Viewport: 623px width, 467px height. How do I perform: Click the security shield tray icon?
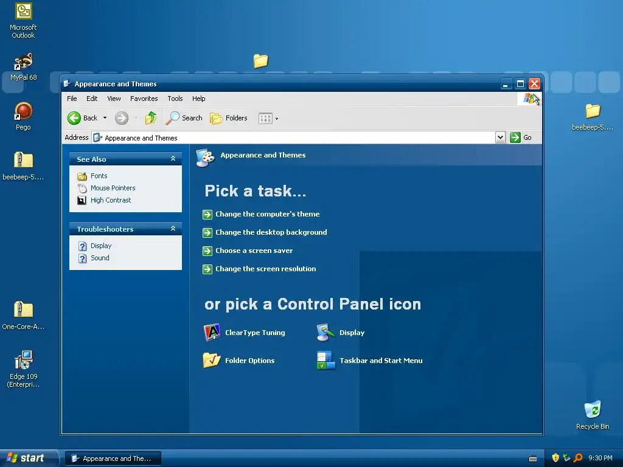click(555, 458)
